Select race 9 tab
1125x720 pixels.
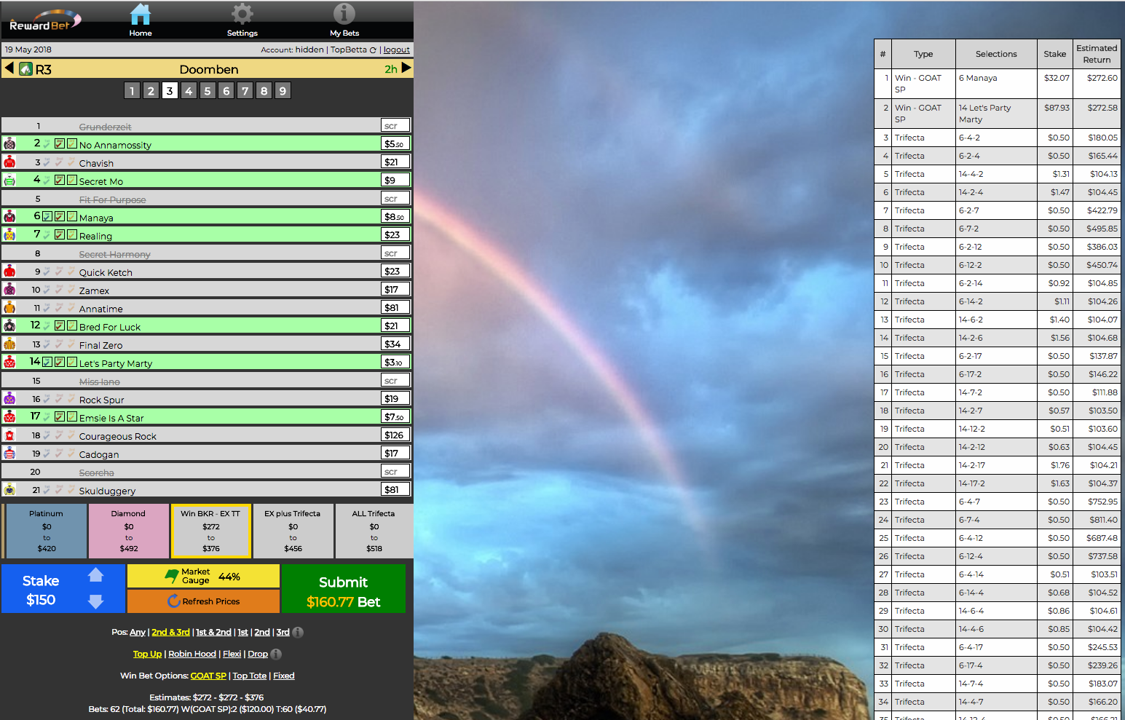click(x=283, y=90)
